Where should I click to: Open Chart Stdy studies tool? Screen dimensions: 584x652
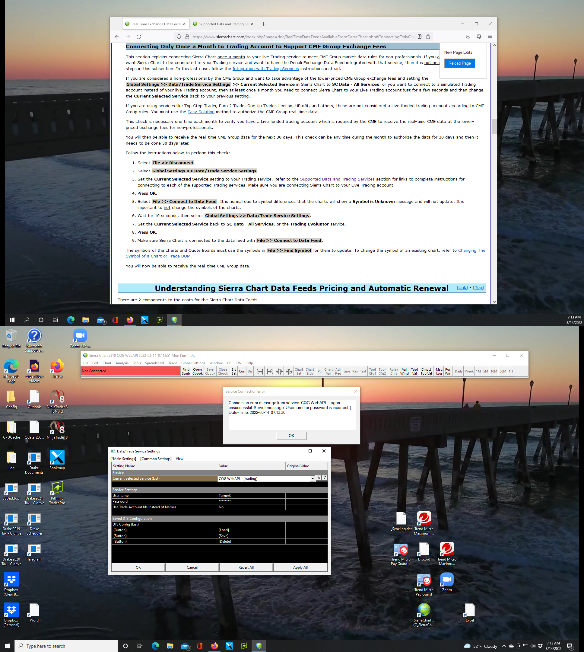coord(310,371)
